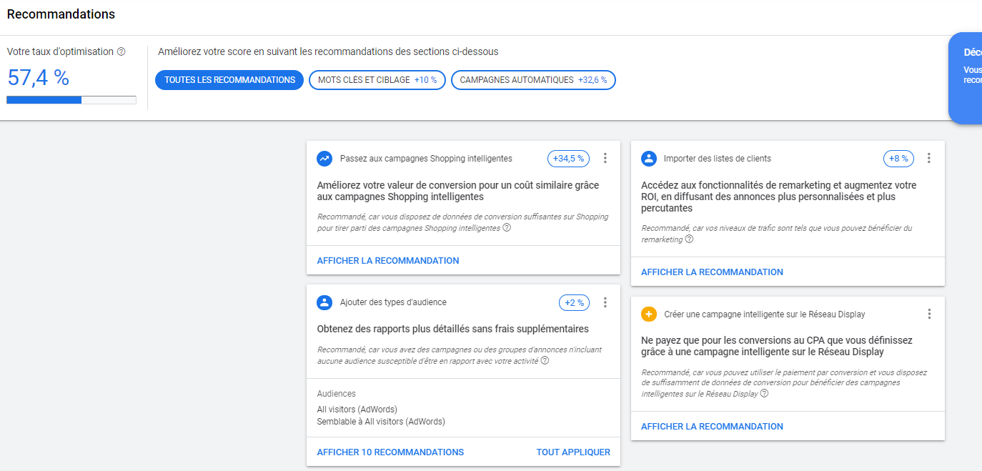Open help icon beside Votre taux d'optimisation
This screenshot has width=982, height=471.
click(x=121, y=52)
